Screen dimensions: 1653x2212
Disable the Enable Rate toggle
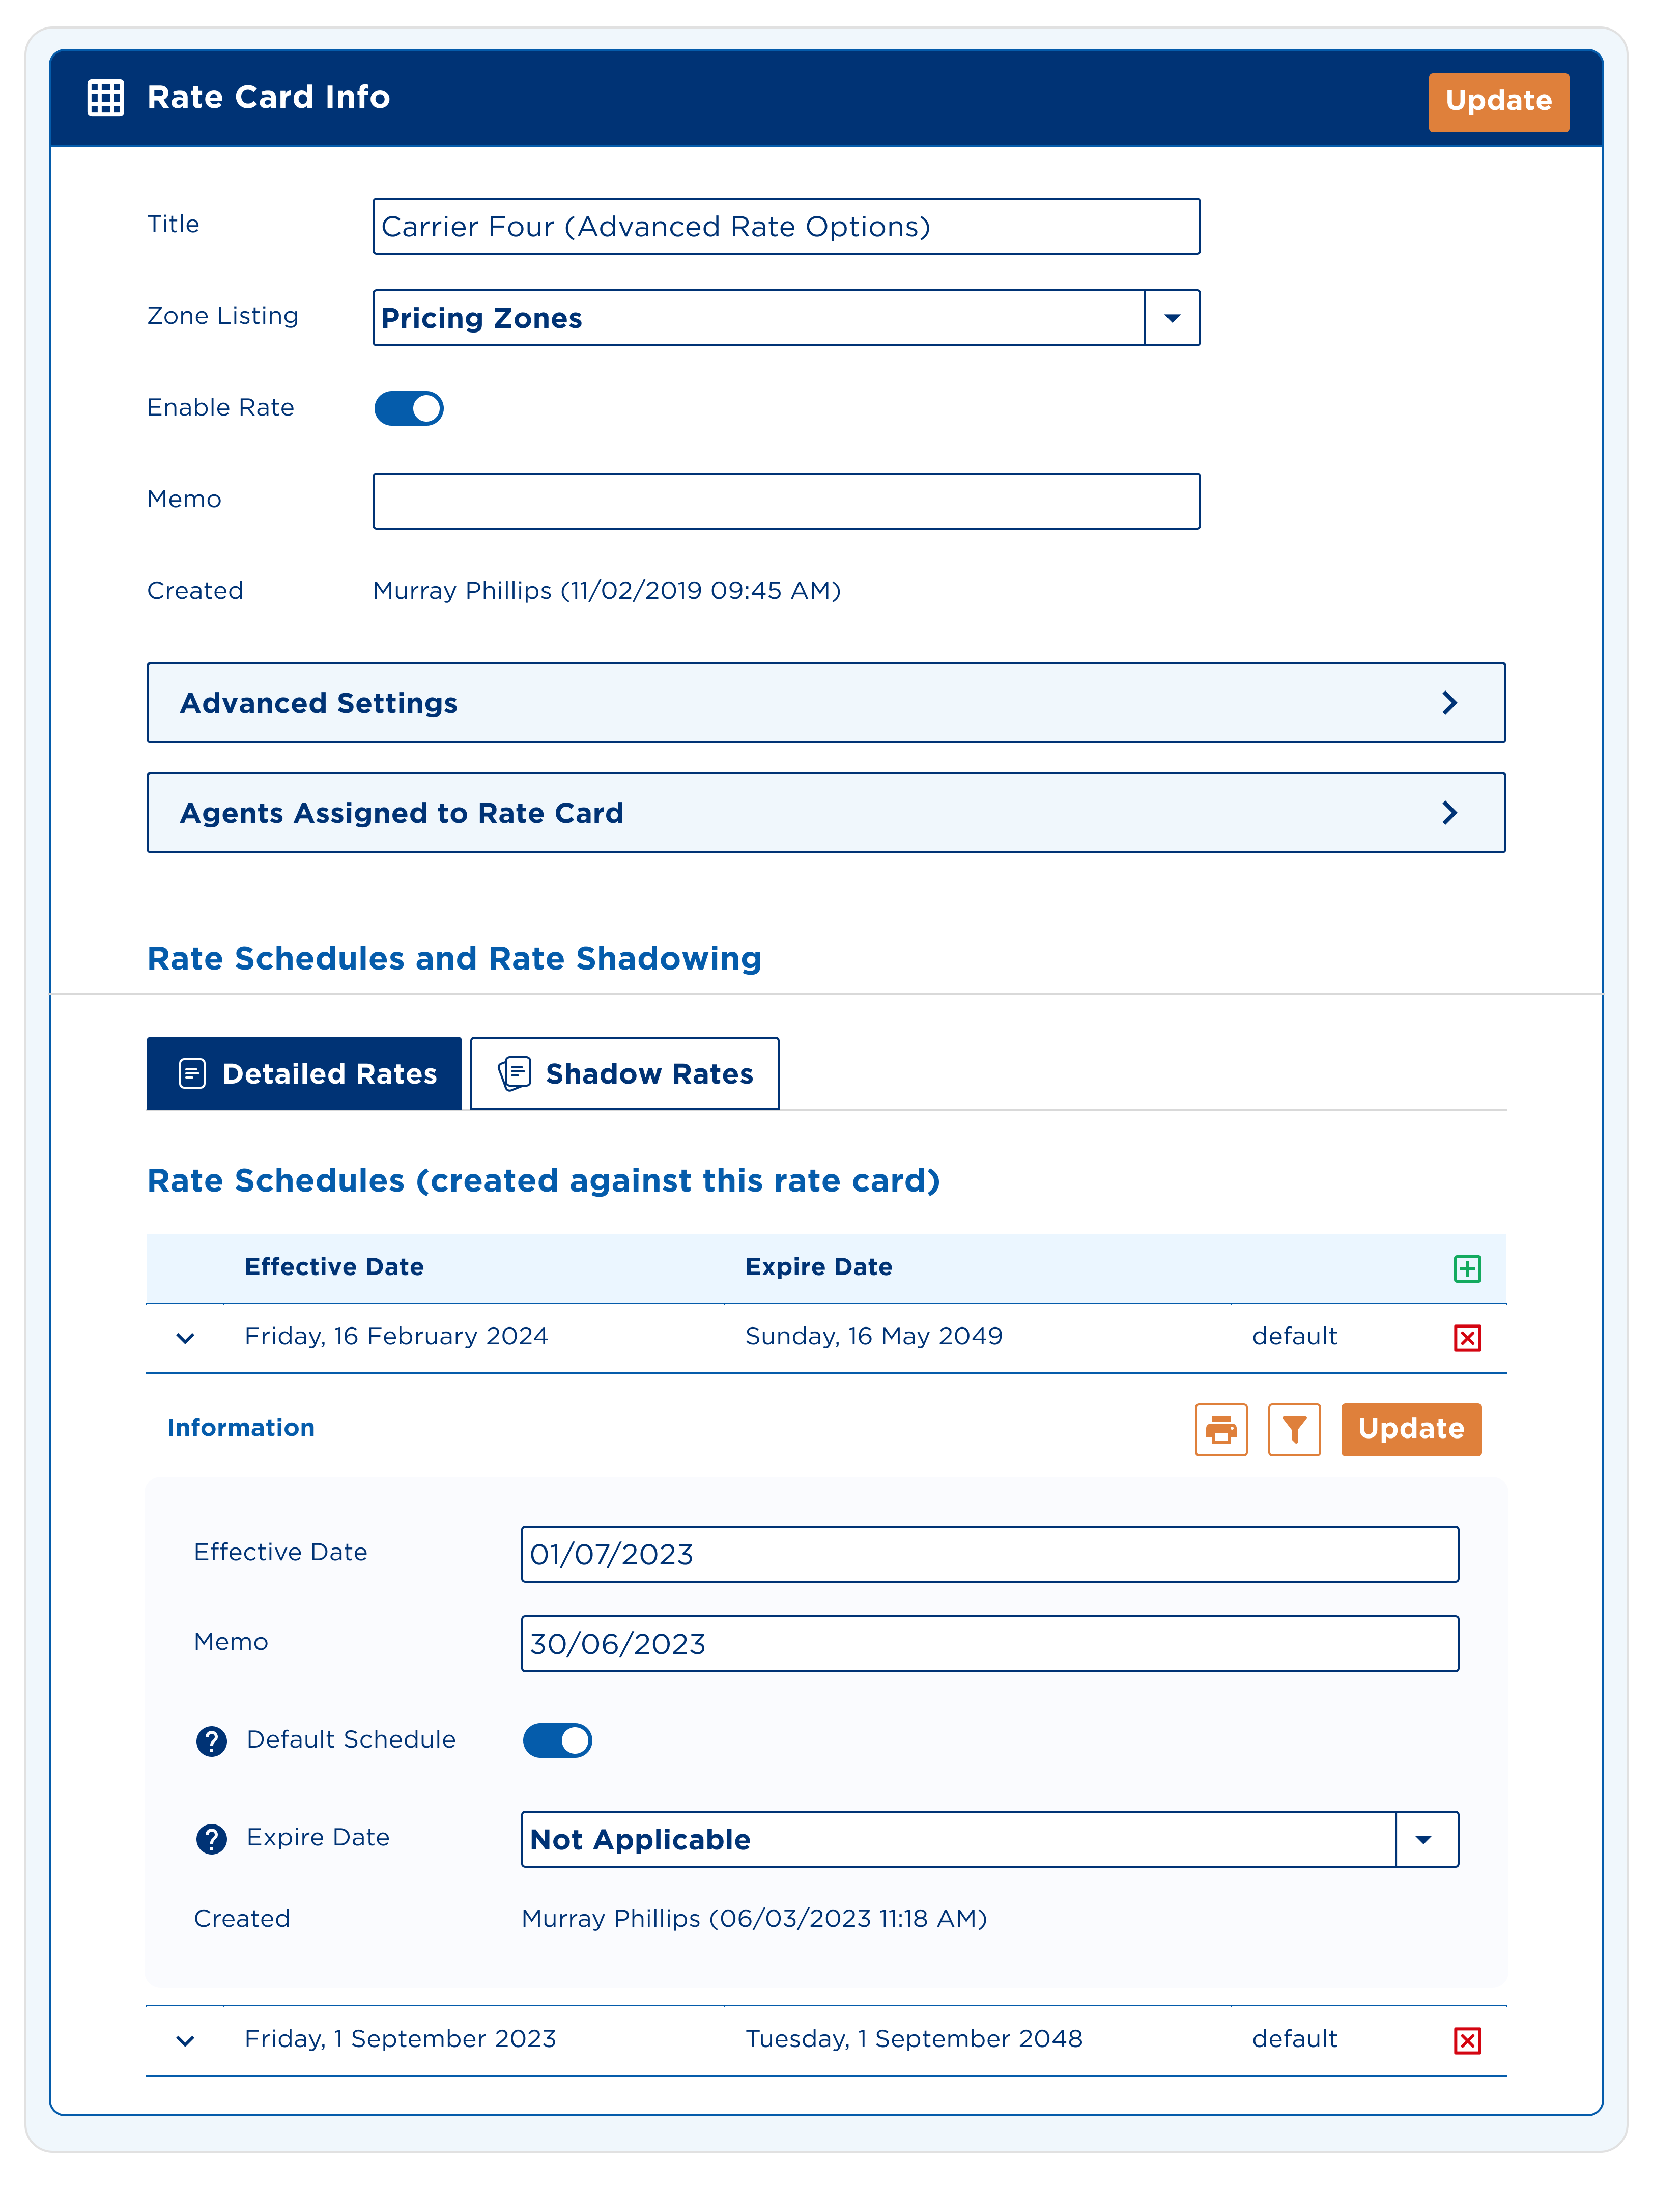[409, 408]
